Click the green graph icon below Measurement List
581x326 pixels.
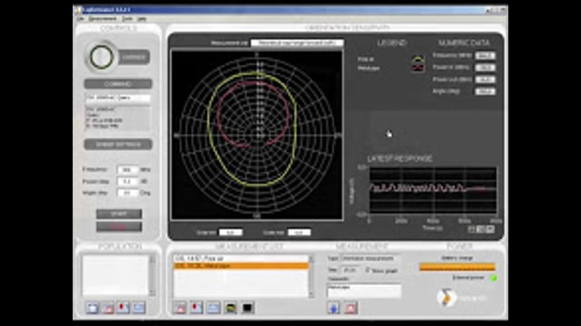[x=230, y=308]
